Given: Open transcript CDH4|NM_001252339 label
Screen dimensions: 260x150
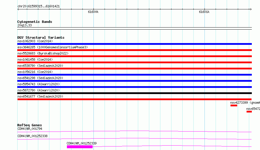Looking at the screenshot, I should pos(82,143).
